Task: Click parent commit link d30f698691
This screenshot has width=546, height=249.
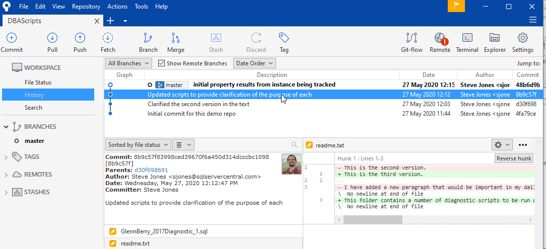Action: pyautogui.click(x=151, y=170)
